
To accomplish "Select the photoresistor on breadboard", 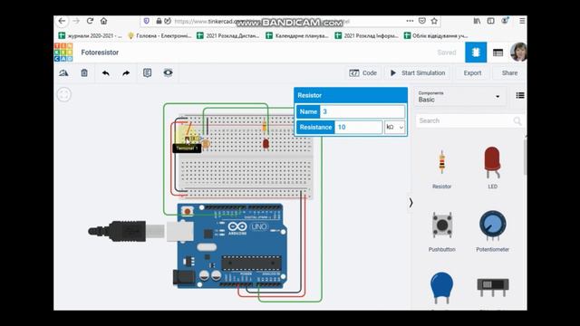I will point(206,143).
